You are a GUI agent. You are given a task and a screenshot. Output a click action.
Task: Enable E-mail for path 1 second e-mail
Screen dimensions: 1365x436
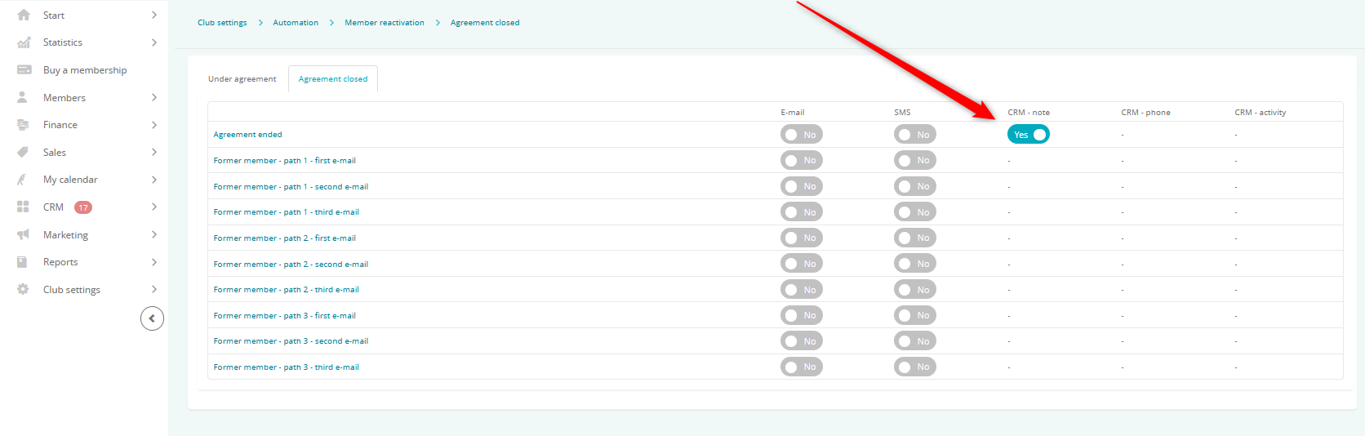801,186
